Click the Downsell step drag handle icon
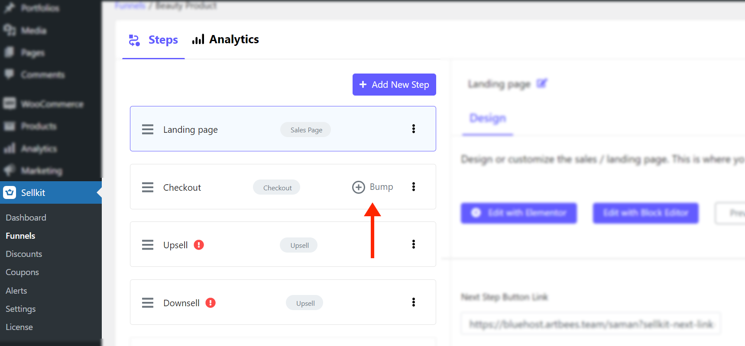 pyautogui.click(x=148, y=303)
